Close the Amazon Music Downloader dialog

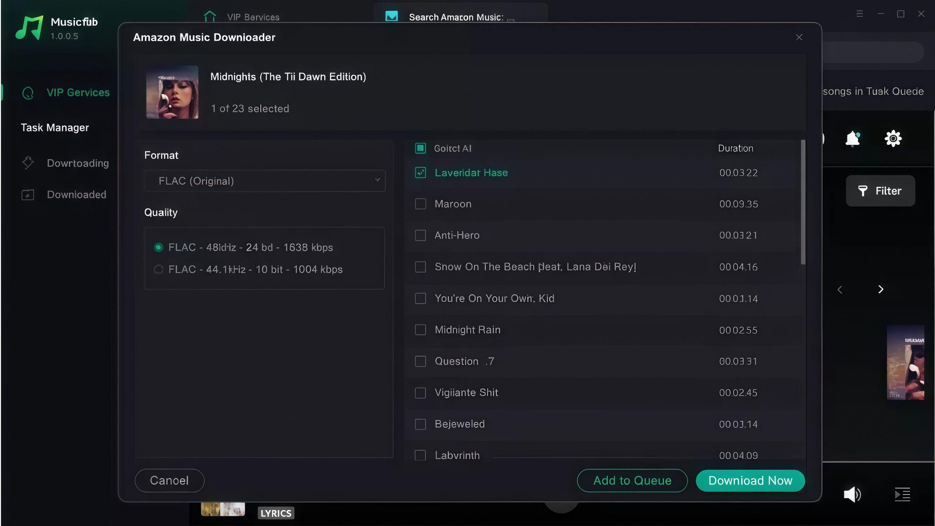tap(799, 37)
